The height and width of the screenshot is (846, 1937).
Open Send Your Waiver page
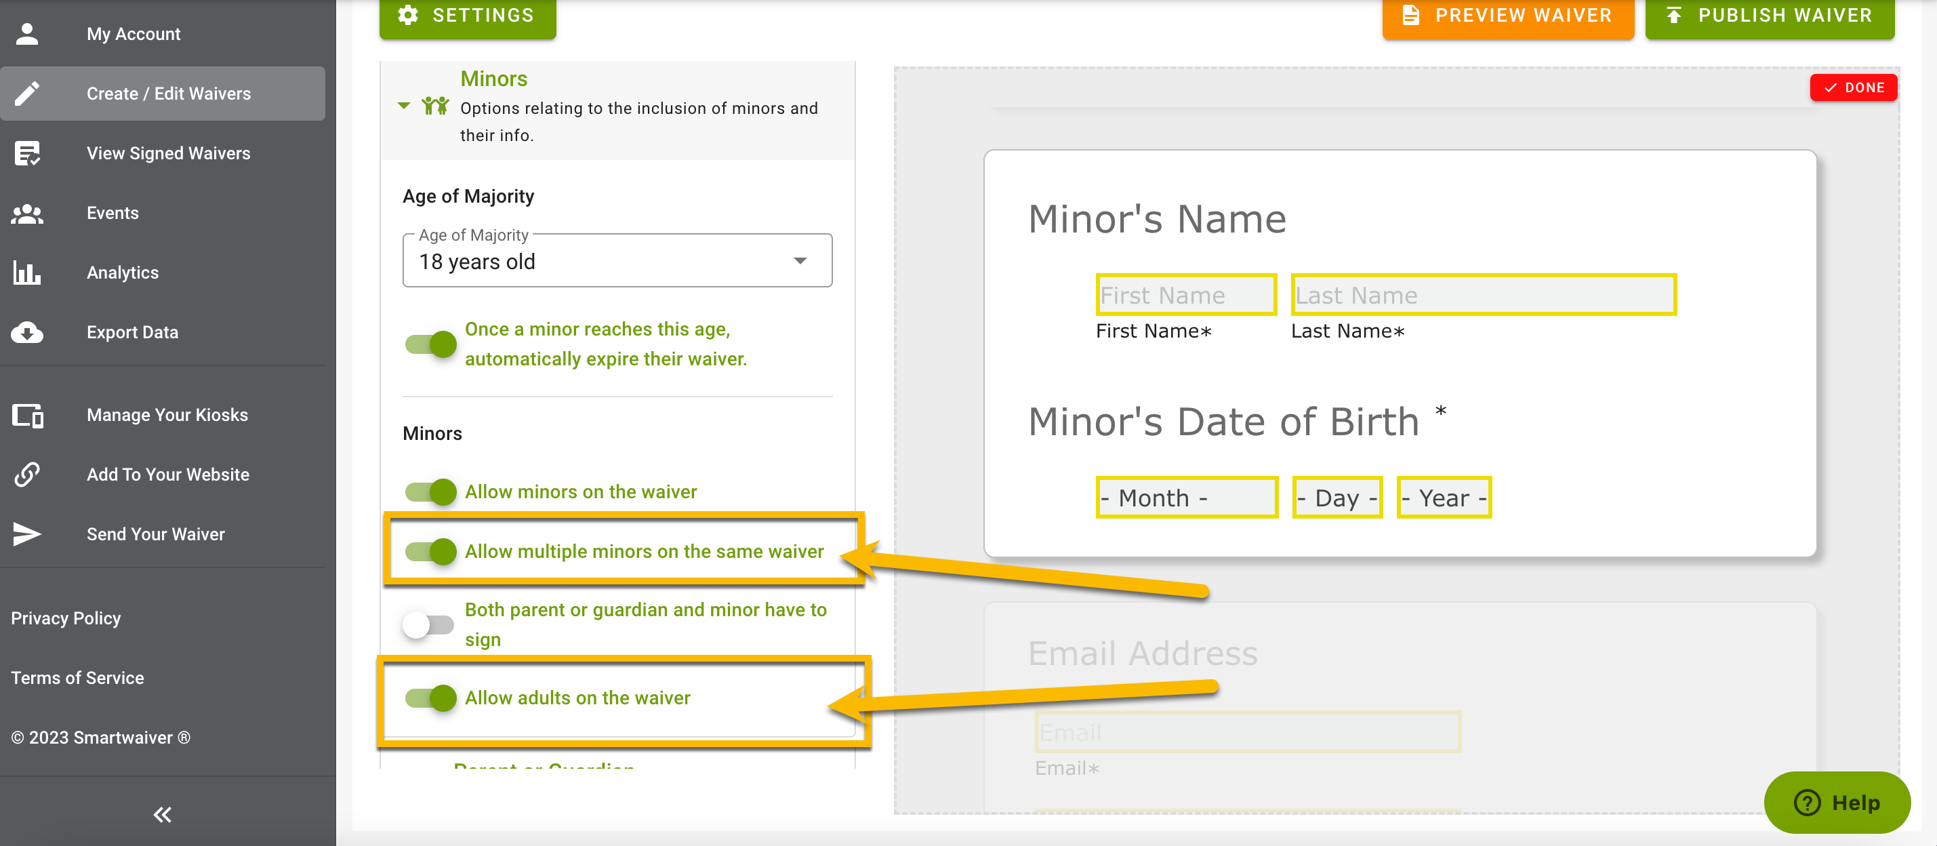pyautogui.click(x=163, y=534)
